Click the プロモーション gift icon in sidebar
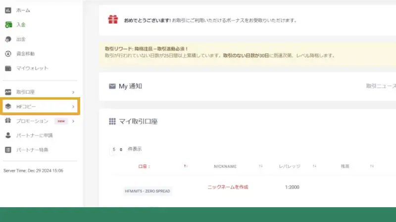Image resolution: width=396 pixels, height=222 pixels. tap(8, 120)
